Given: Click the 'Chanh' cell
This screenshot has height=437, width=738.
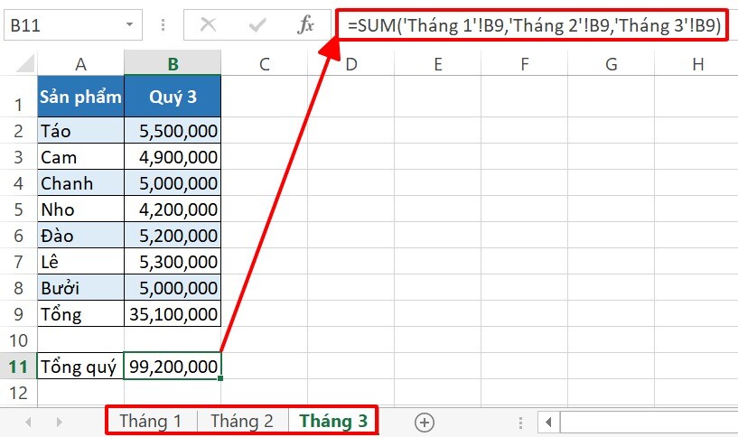Looking at the screenshot, I should pos(81,183).
